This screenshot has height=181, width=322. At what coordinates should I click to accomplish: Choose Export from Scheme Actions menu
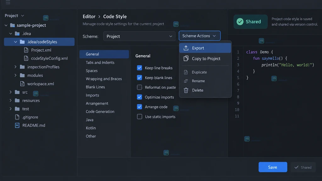coord(205,48)
